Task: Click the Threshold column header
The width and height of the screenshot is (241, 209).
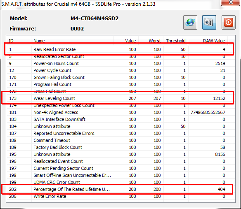Action: [176, 41]
